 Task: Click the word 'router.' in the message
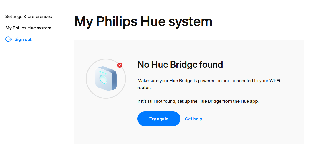pyautogui.click(x=144, y=88)
